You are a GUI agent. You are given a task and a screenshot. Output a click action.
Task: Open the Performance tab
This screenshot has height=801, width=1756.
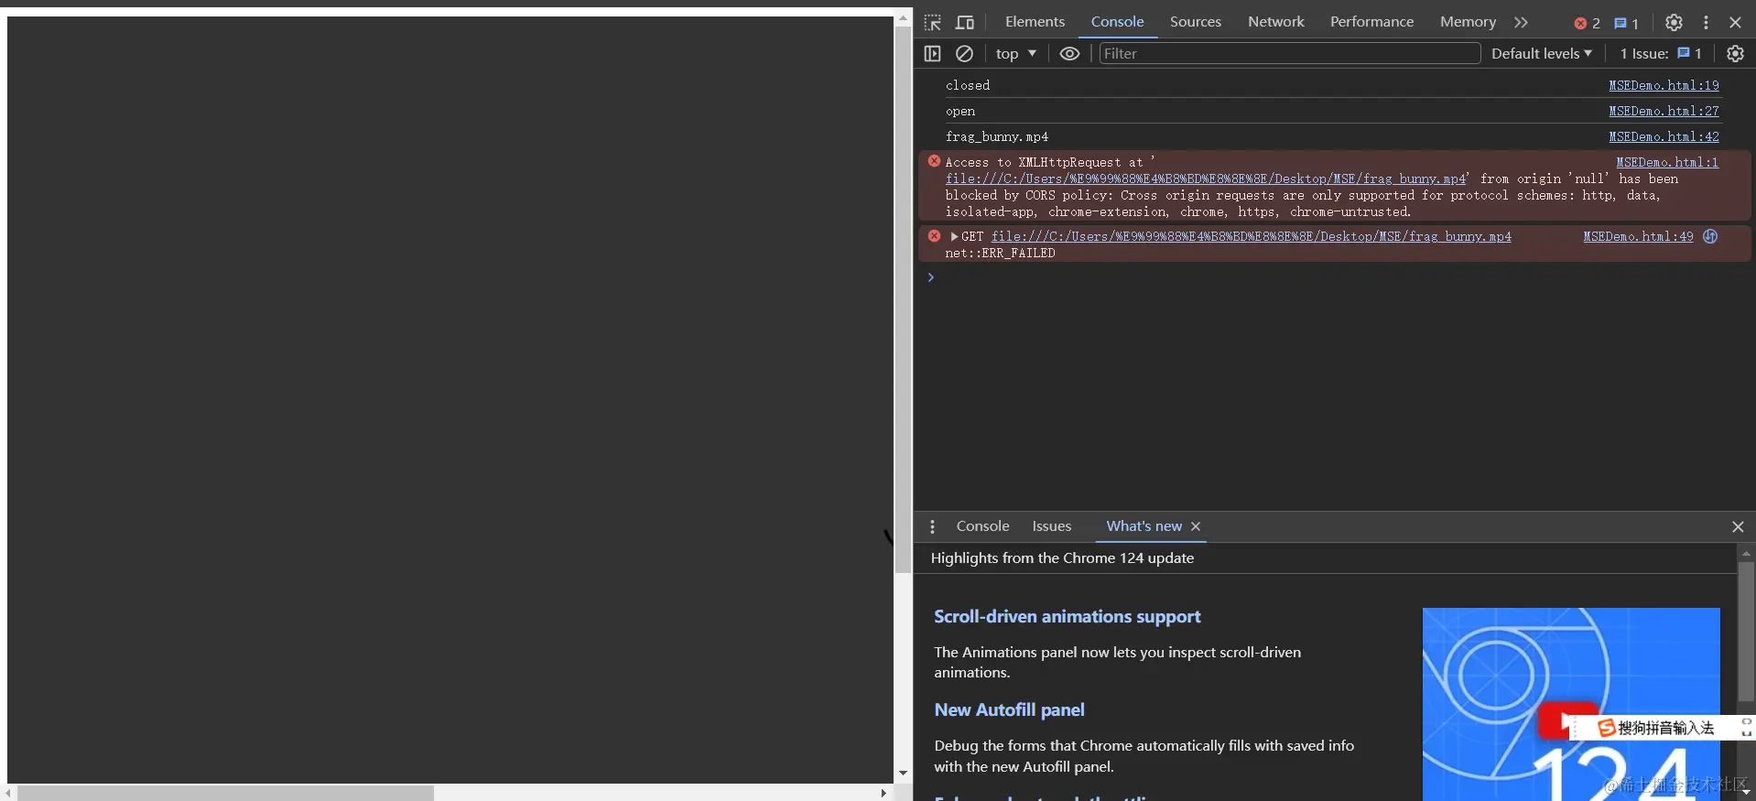1371,22
